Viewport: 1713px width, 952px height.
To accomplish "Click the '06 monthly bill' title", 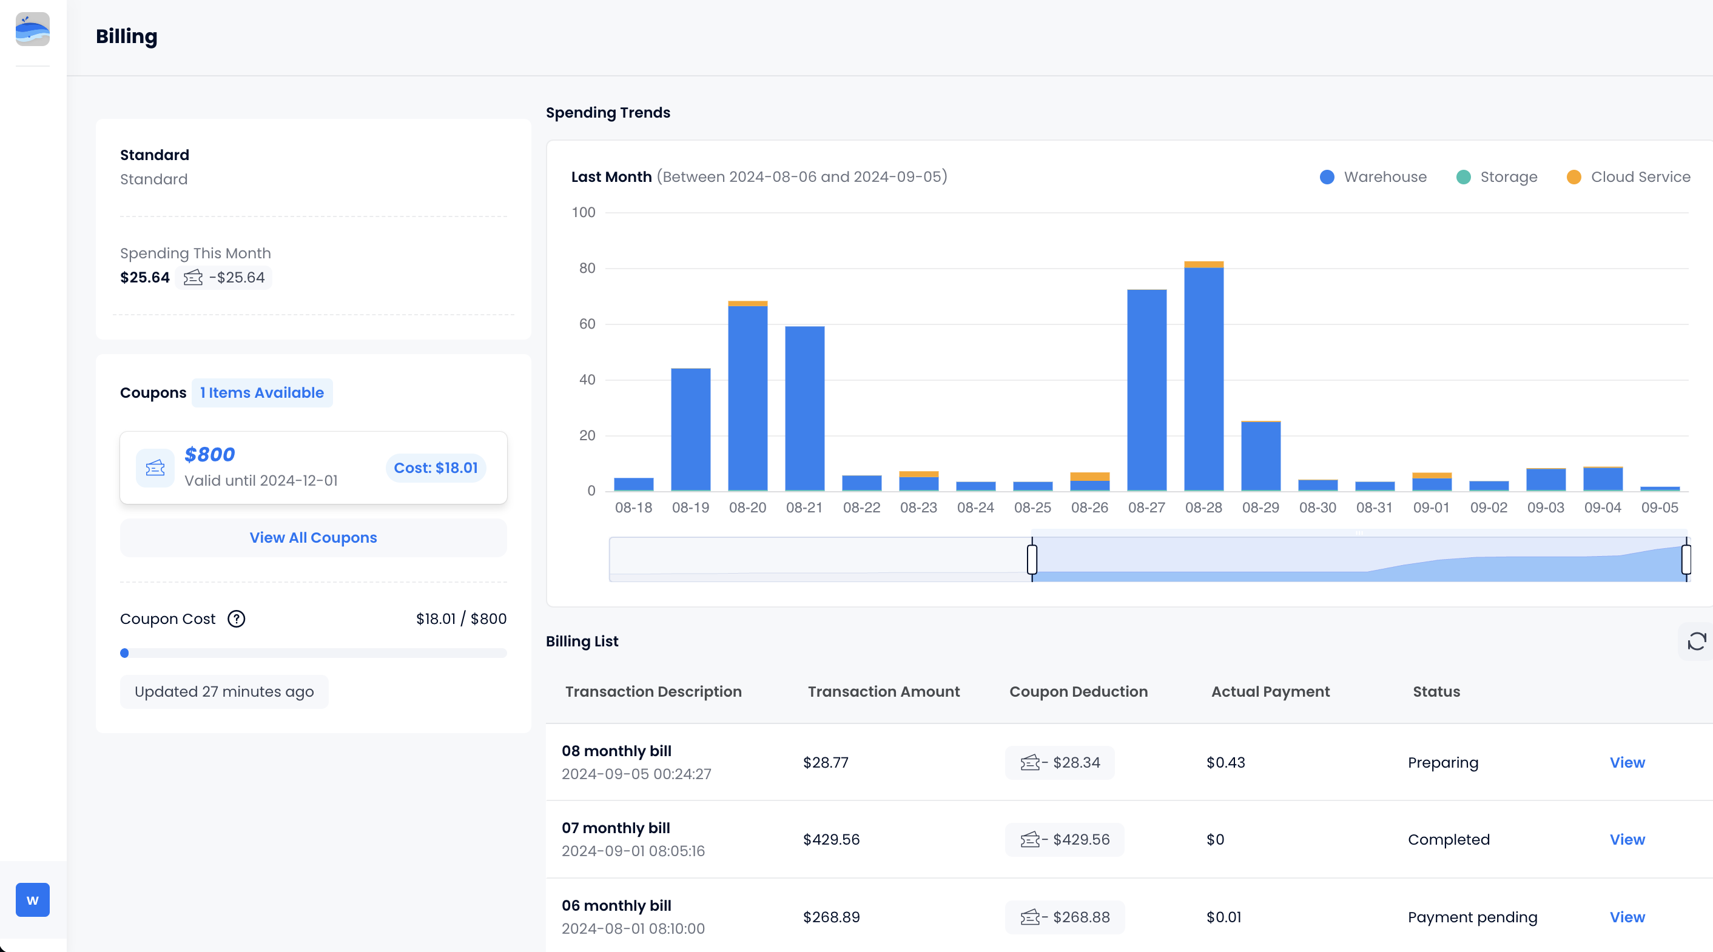I will pyautogui.click(x=616, y=905).
